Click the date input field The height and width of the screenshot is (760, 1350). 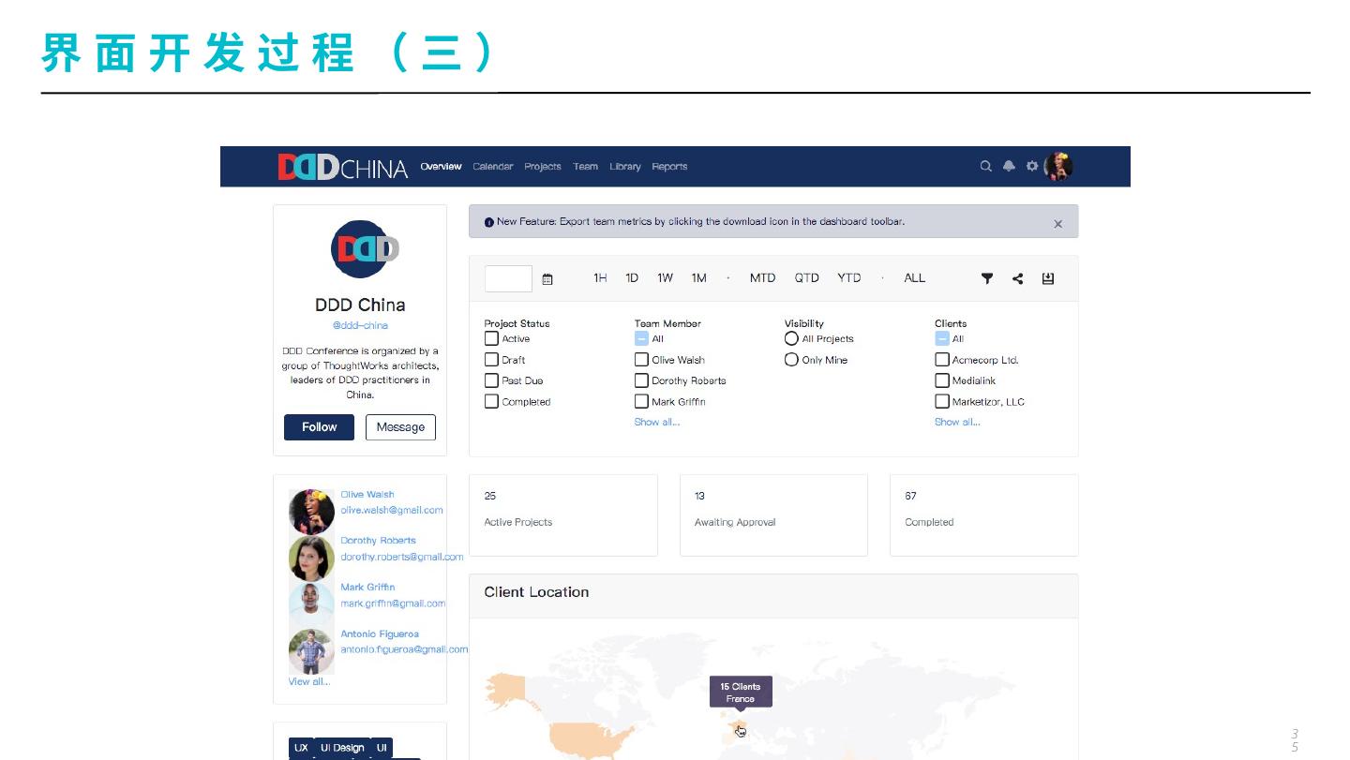[508, 278]
